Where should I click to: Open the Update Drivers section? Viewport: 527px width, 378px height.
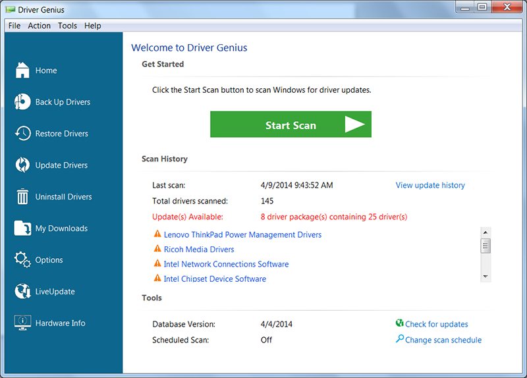tap(61, 165)
